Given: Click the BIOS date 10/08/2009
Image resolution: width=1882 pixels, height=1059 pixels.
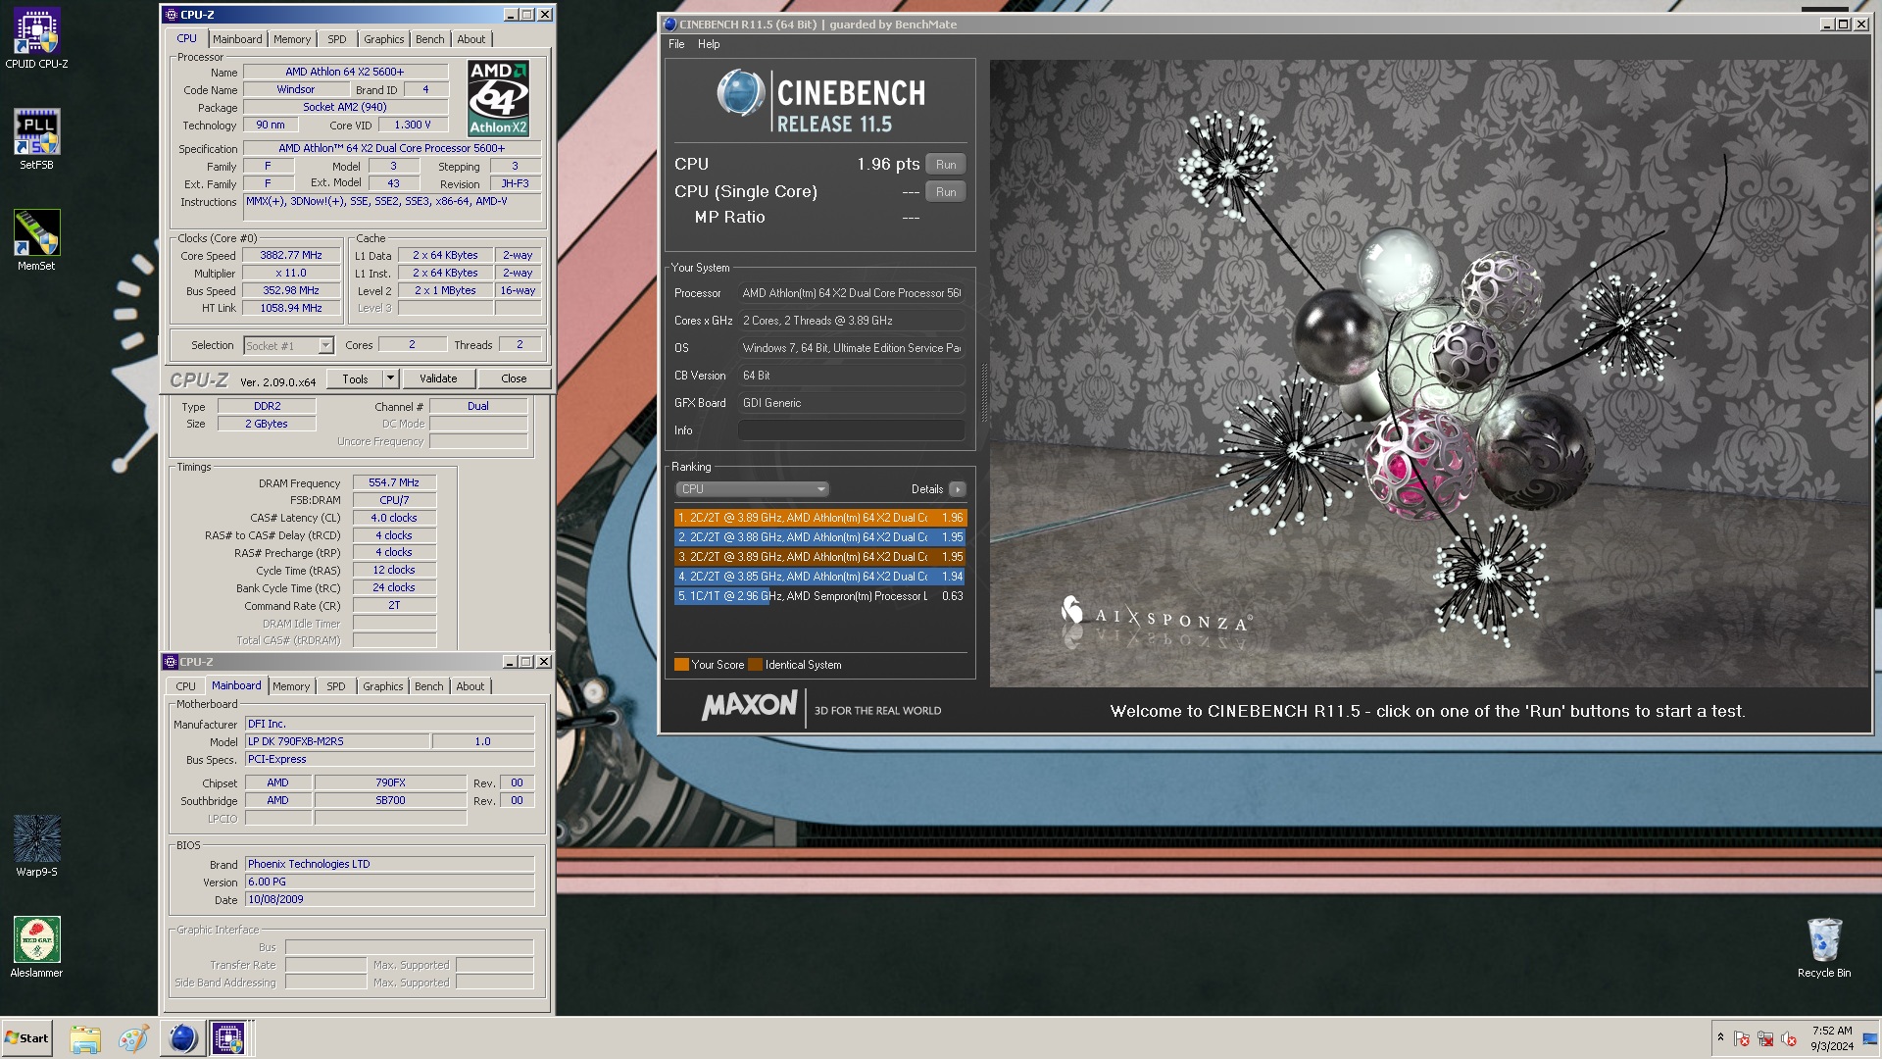Looking at the screenshot, I should pos(389,899).
